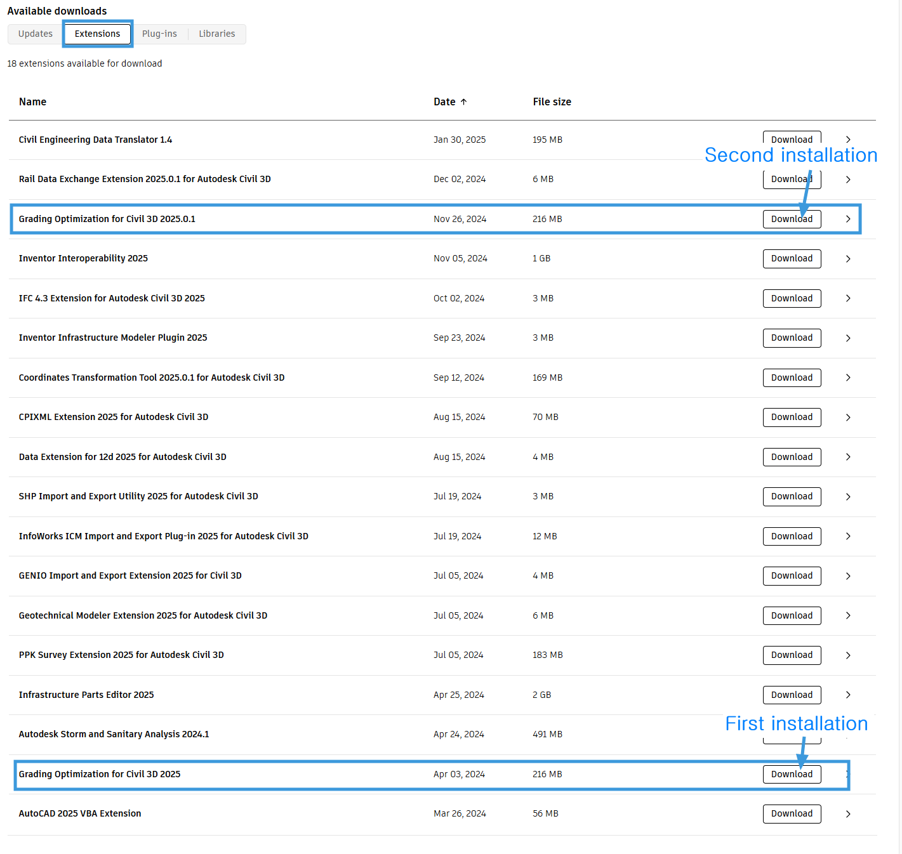Select 'Grading Optimization for Civil 3D 2025.0.1' name
This screenshot has height=854, width=902.
(107, 219)
